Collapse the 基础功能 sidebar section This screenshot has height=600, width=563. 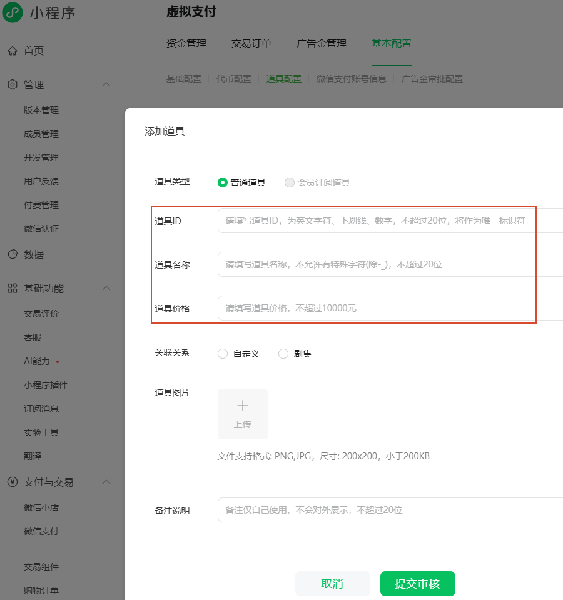pyautogui.click(x=106, y=288)
